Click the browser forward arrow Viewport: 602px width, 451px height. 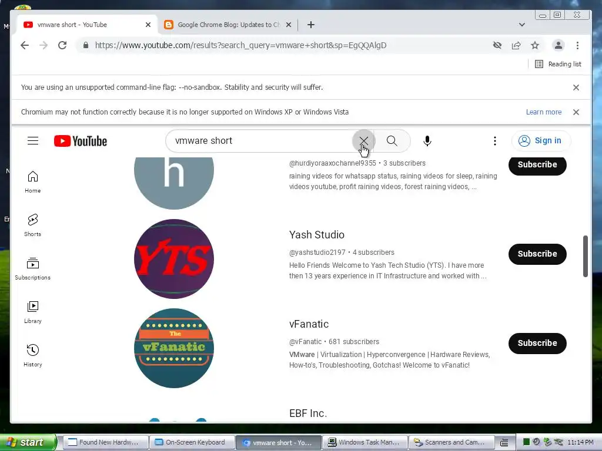click(44, 45)
